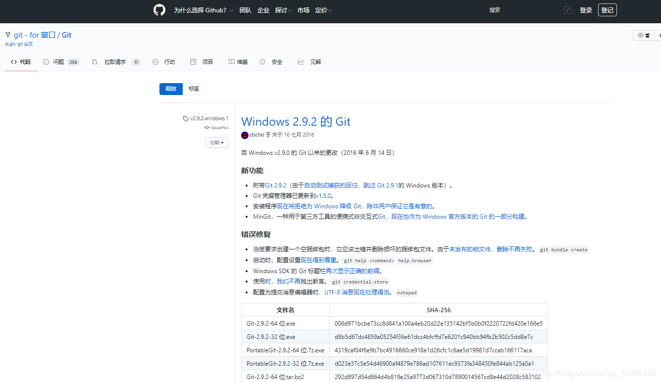This screenshot has height=382, width=661.
Task: Open the Git 2.9.1 link
Action: pos(388,186)
